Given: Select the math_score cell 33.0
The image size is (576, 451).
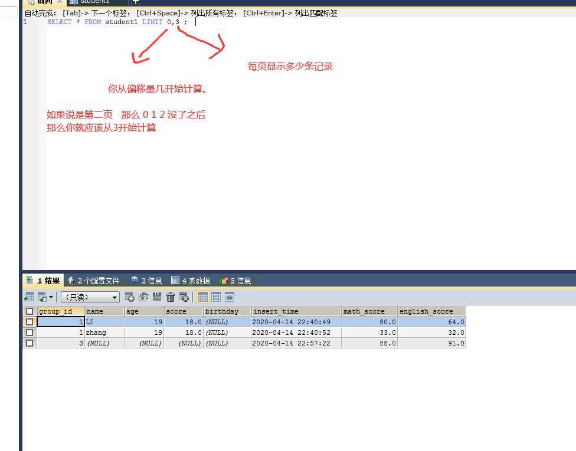Looking at the screenshot, I should click(x=369, y=333).
